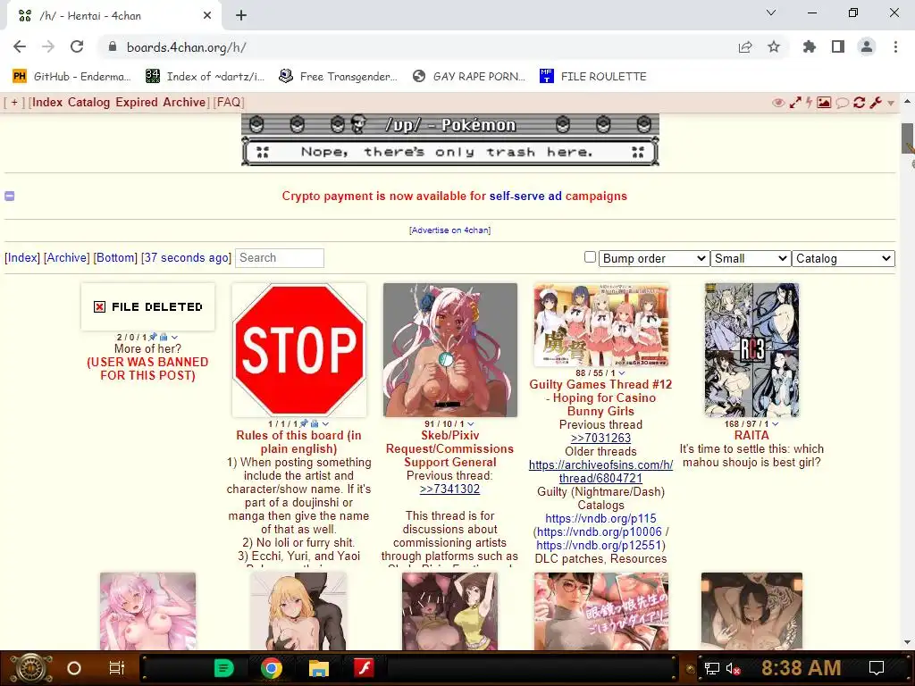Open thread menu arrow beside 168 / 97 / 1
This screenshot has width=915, height=686.
point(775,424)
